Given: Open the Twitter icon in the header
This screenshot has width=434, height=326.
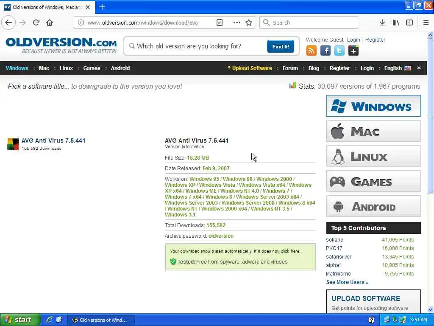Looking at the screenshot, I should click(339, 51).
